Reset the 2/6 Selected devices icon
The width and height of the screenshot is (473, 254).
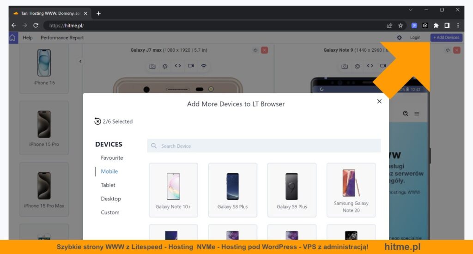(97, 121)
